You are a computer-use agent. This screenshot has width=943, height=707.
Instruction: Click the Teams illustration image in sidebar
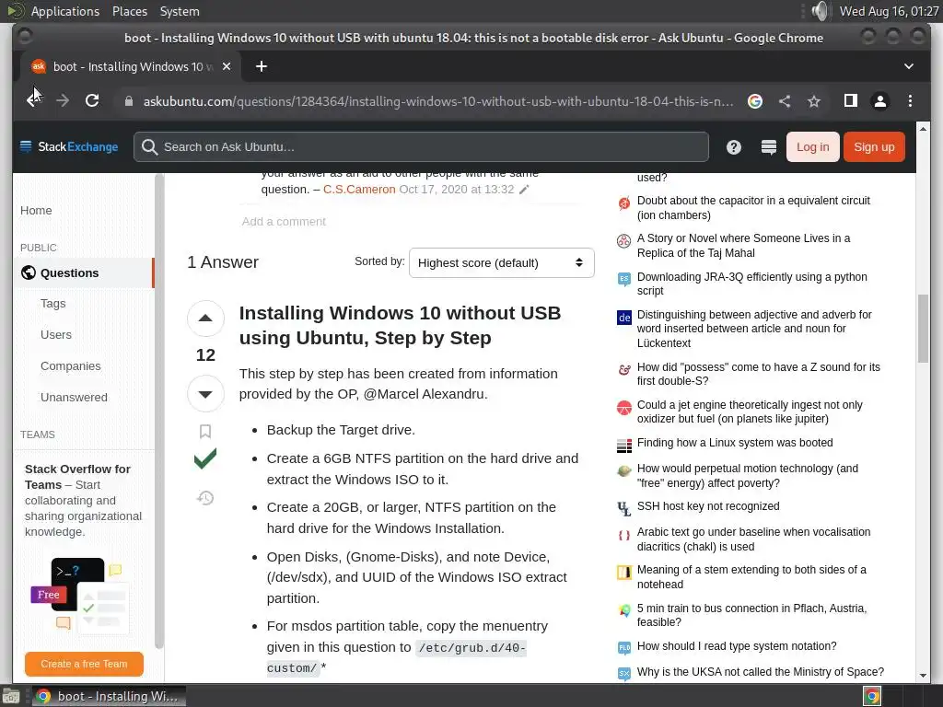click(x=79, y=596)
